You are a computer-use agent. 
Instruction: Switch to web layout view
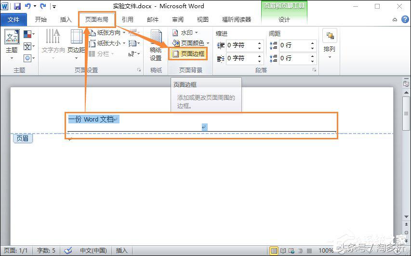tap(292, 251)
